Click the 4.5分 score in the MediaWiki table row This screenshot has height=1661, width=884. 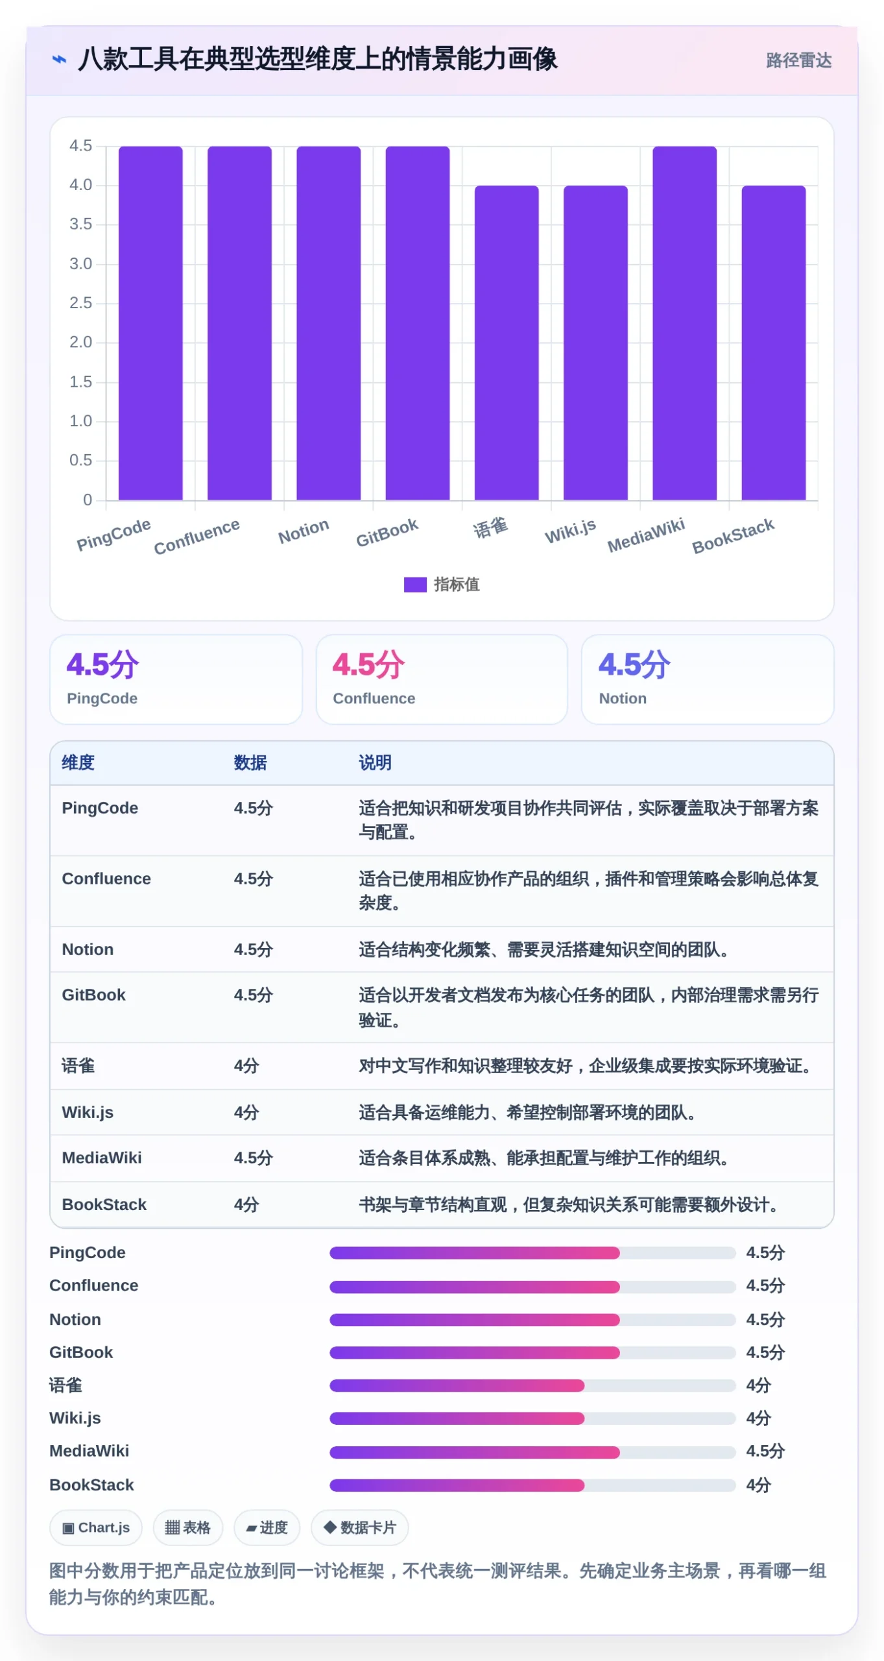(x=254, y=1158)
